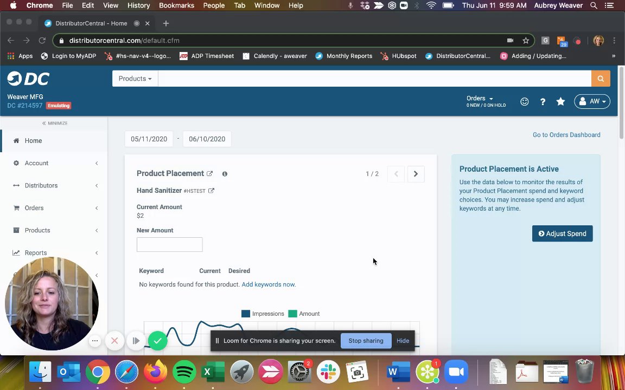Click the page vertical scrollbar

point(621,103)
